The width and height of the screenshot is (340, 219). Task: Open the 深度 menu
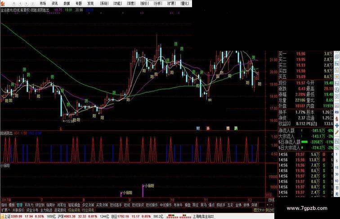131,4
